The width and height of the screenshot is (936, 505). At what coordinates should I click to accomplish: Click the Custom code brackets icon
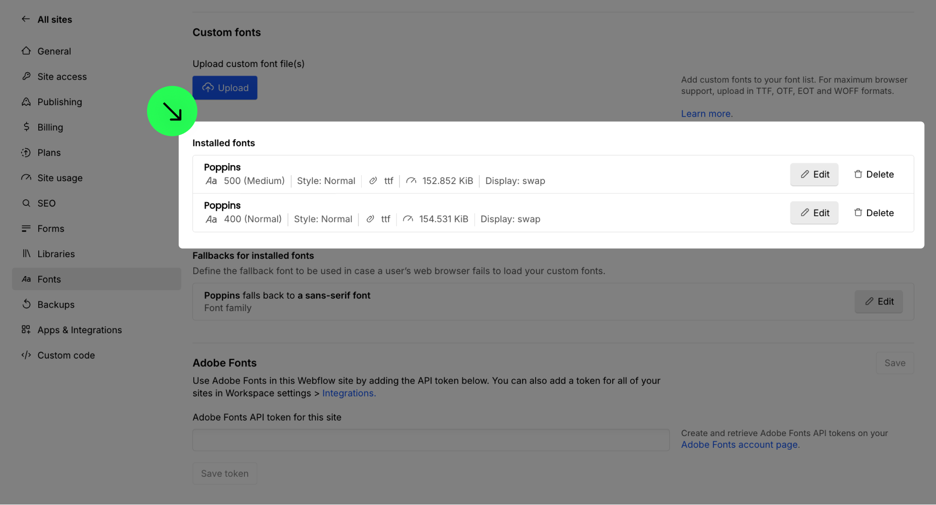point(26,355)
